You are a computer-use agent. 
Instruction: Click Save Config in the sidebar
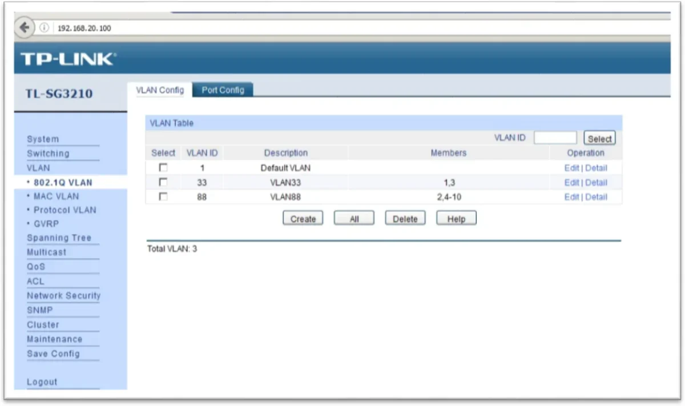pos(53,353)
